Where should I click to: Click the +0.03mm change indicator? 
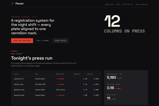[x=118, y=89]
